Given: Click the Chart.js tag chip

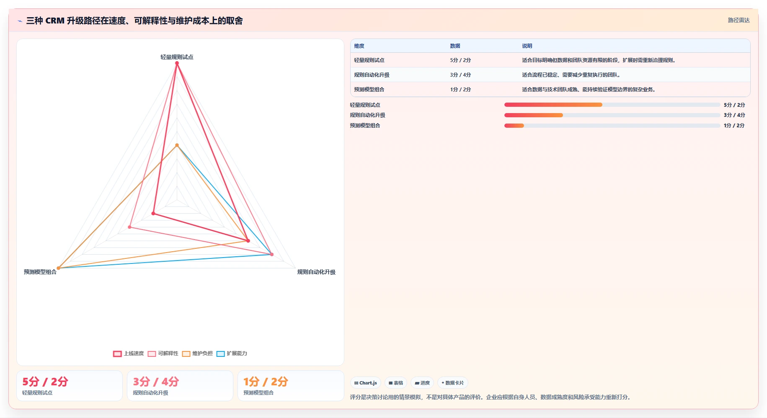Looking at the screenshot, I should tap(365, 383).
